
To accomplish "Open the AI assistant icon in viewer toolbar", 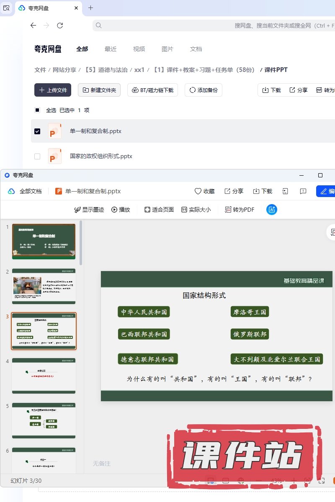I will point(271,210).
